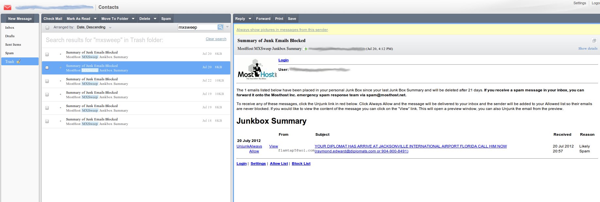Image resolution: width=600 pixels, height=202 pixels.
Task: Open the Inbox folder
Action: 10,27
